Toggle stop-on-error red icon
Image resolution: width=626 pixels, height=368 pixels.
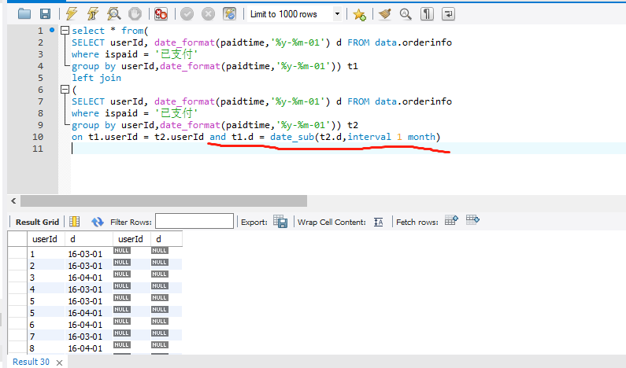point(161,14)
